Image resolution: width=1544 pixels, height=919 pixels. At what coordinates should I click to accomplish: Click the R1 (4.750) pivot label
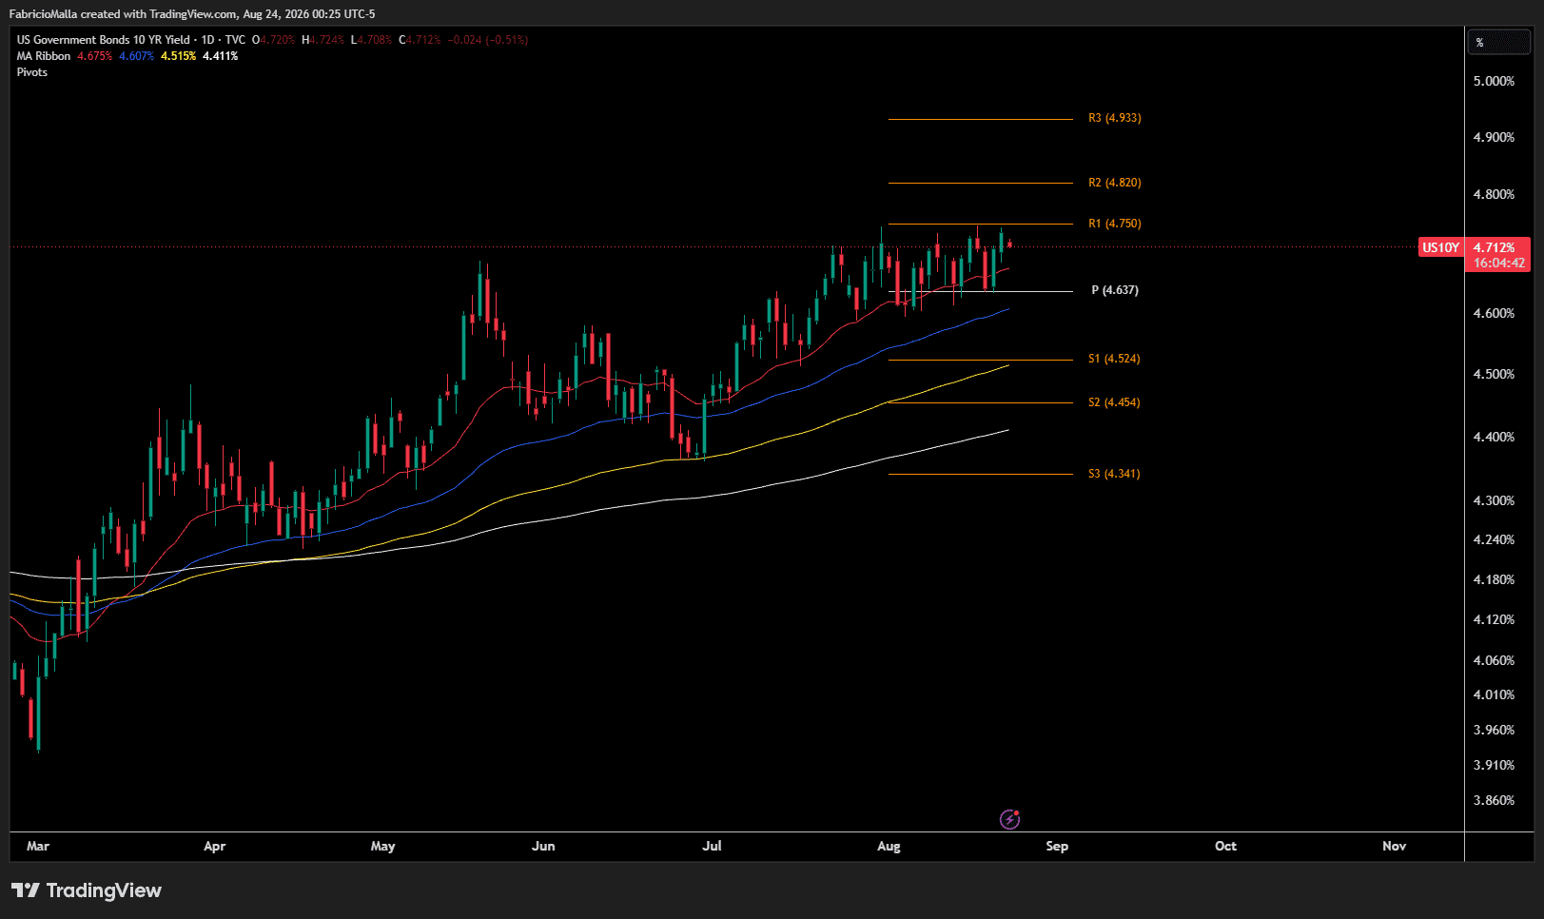(x=1115, y=224)
